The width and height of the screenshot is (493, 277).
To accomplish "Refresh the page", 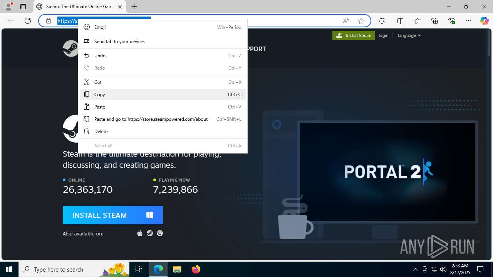I will tap(28, 21).
